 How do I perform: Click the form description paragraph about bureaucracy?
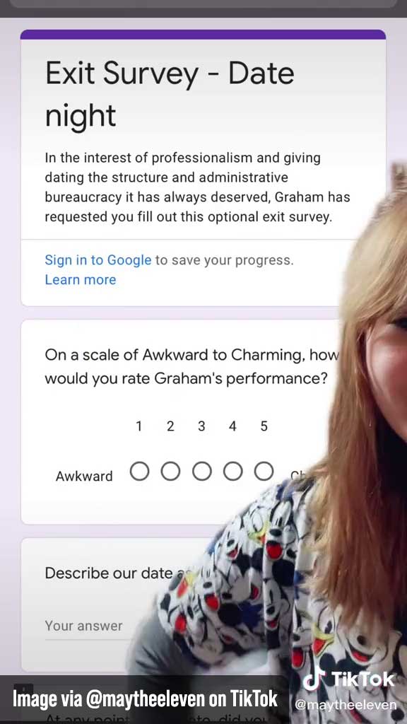point(198,187)
